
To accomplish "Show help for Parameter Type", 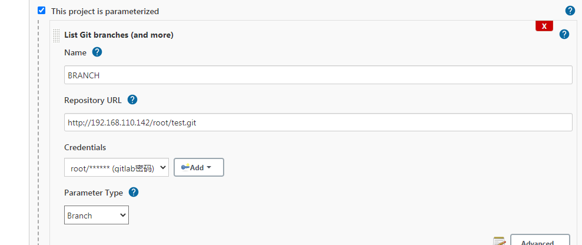I will coord(134,192).
